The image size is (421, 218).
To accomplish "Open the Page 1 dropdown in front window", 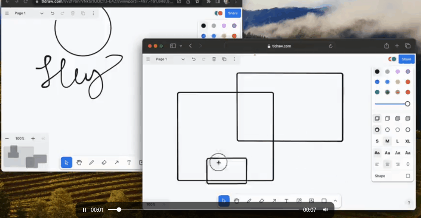I will coord(170,59).
